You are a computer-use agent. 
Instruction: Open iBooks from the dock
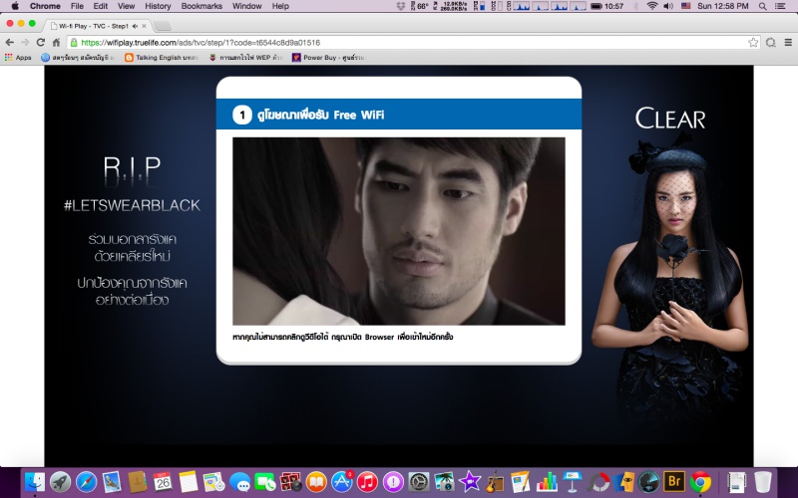point(316,482)
